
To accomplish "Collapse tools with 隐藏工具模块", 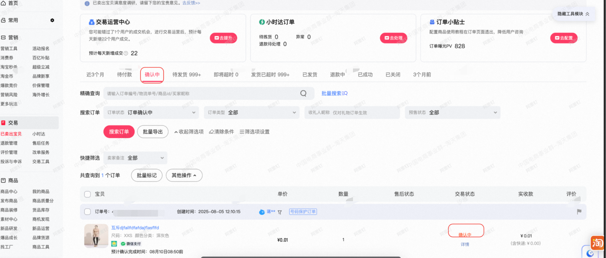I will [x=573, y=14].
